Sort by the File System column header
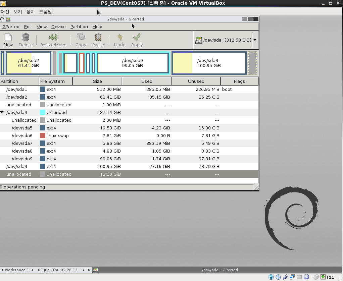The image size is (343, 281). 56,81
